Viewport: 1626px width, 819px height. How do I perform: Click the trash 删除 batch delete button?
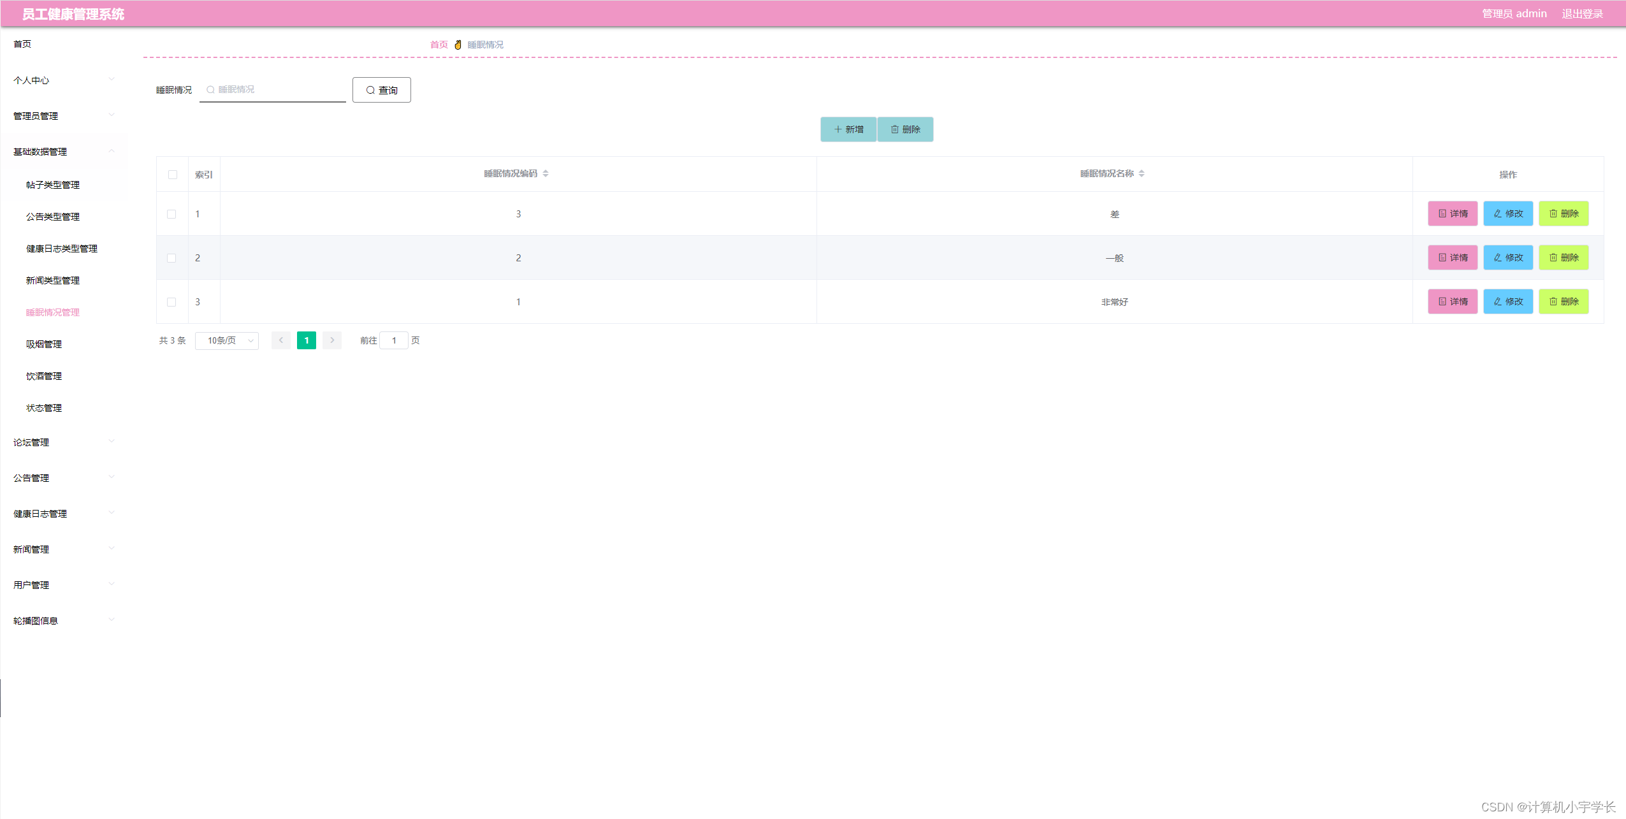click(x=905, y=129)
